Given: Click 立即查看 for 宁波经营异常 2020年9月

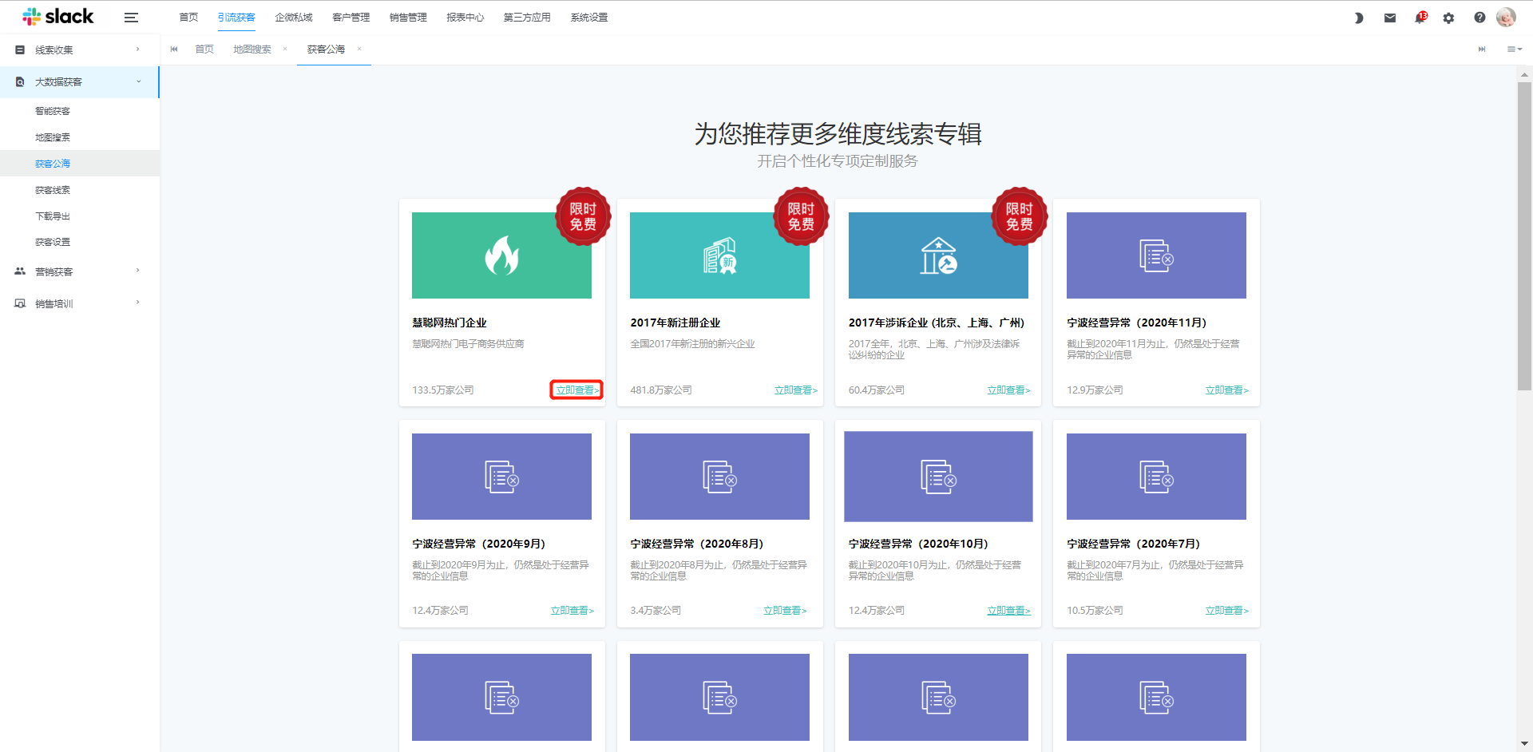Looking at the screenshot, I should 572,611.
